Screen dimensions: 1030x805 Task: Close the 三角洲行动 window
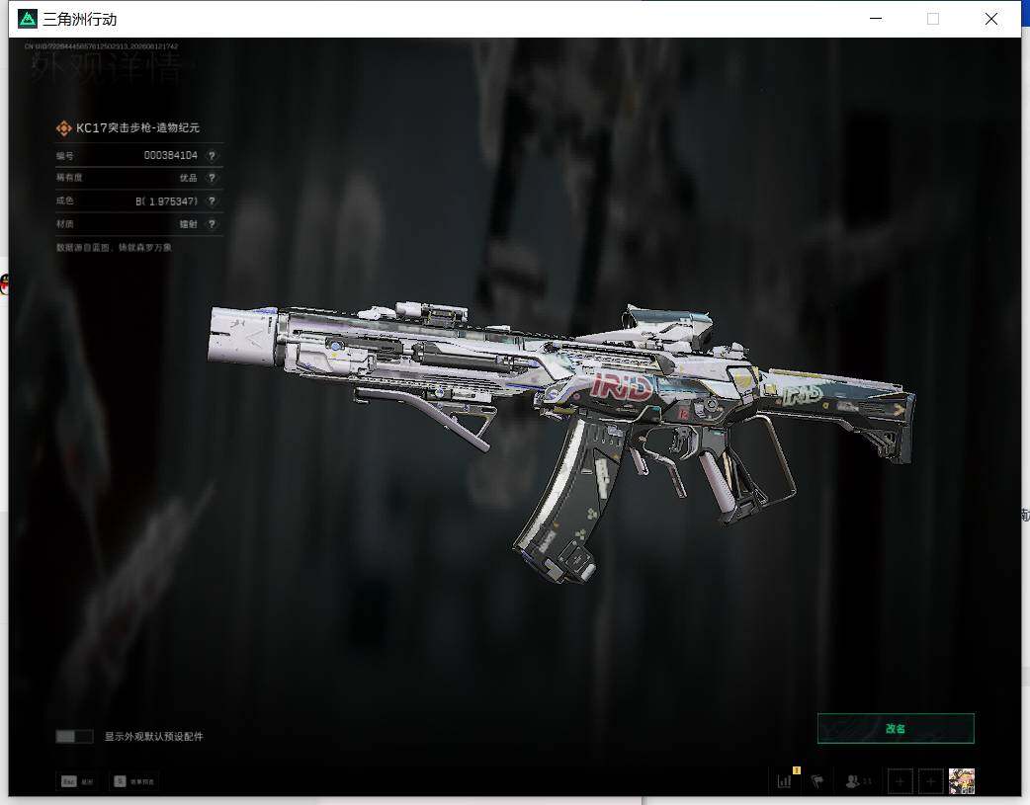pyautogui.click(x=991, y=19)
